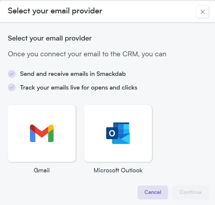Select the Gmail logo icon
The width and height of the screenshot is (215, 205).
42,133
